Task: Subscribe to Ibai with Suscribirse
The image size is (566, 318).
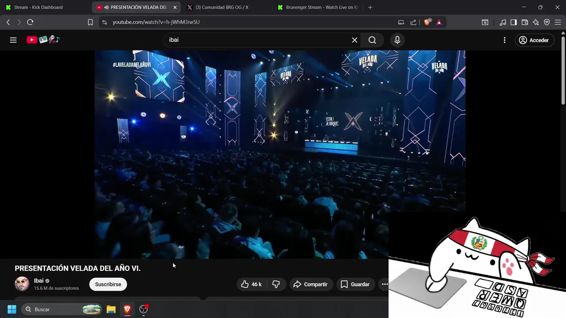Action: (108, 284)
